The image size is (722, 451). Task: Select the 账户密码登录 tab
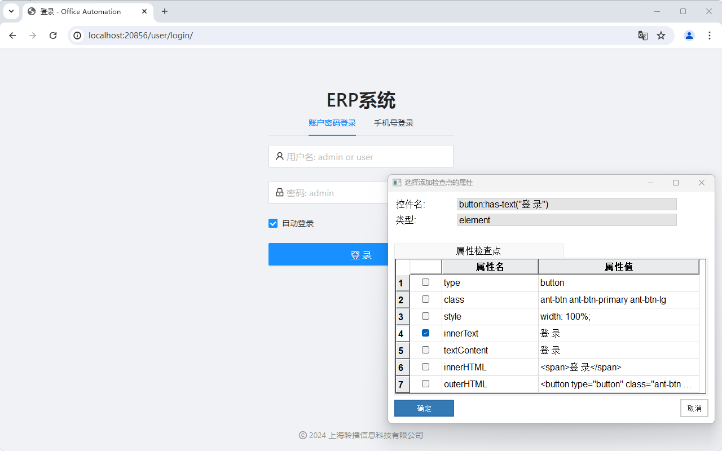[332, 123]
